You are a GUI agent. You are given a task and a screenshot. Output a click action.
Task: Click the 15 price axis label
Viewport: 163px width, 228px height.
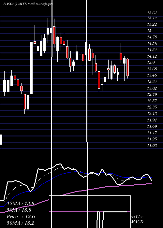(x=149, y=31)
